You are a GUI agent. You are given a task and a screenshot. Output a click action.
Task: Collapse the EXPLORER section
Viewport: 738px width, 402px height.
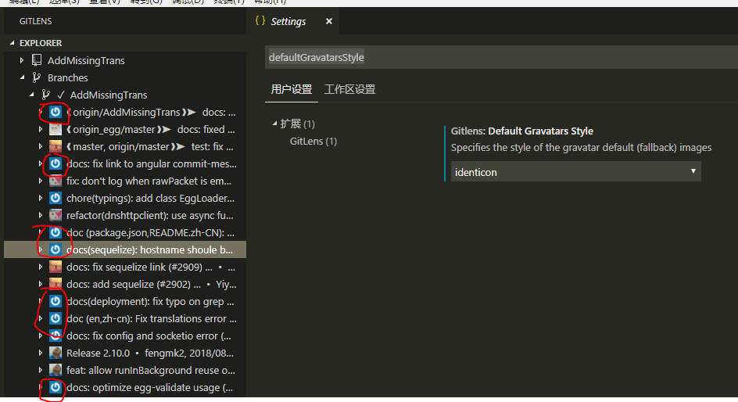(13, 43)
